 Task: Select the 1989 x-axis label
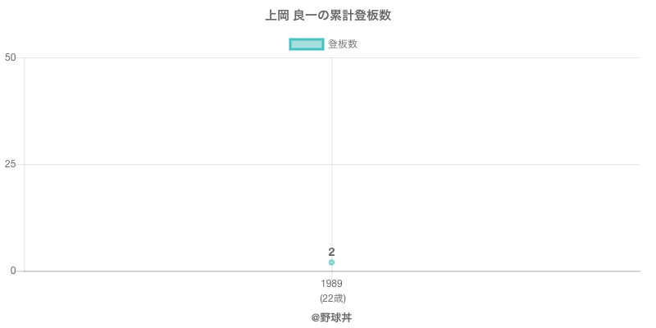tap(331, 284)
